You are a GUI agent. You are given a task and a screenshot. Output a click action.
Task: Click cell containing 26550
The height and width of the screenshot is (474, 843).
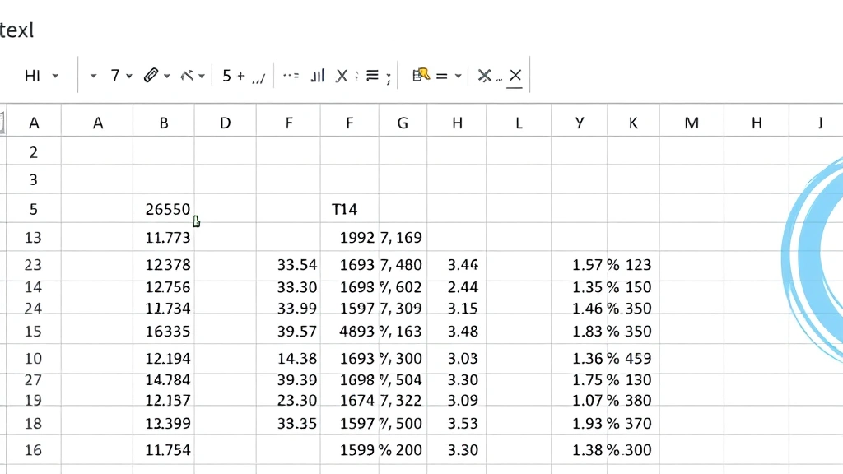coord(167,209)
